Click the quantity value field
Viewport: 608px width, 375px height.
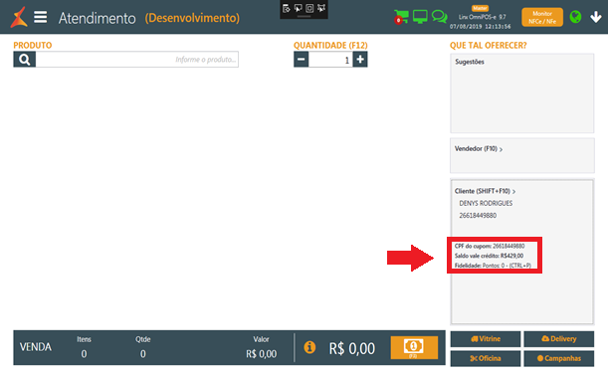[x=330, y=60]
